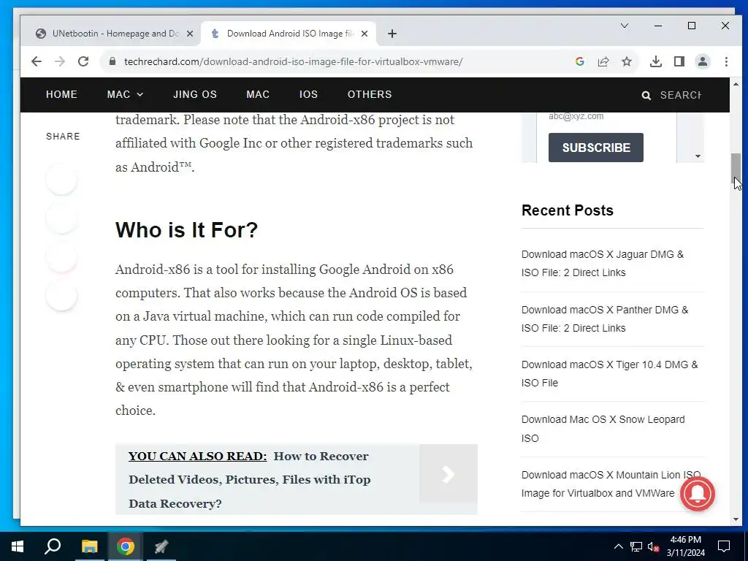Screen dimensions: 748x561
Task: Open the Windows Start menu
Action: (18, 546)
